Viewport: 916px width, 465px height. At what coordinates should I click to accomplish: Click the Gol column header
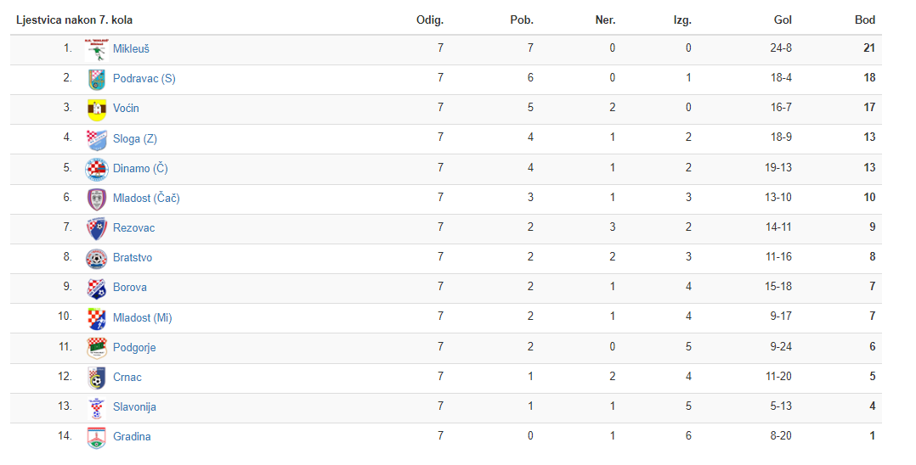(x=783, y=20)
